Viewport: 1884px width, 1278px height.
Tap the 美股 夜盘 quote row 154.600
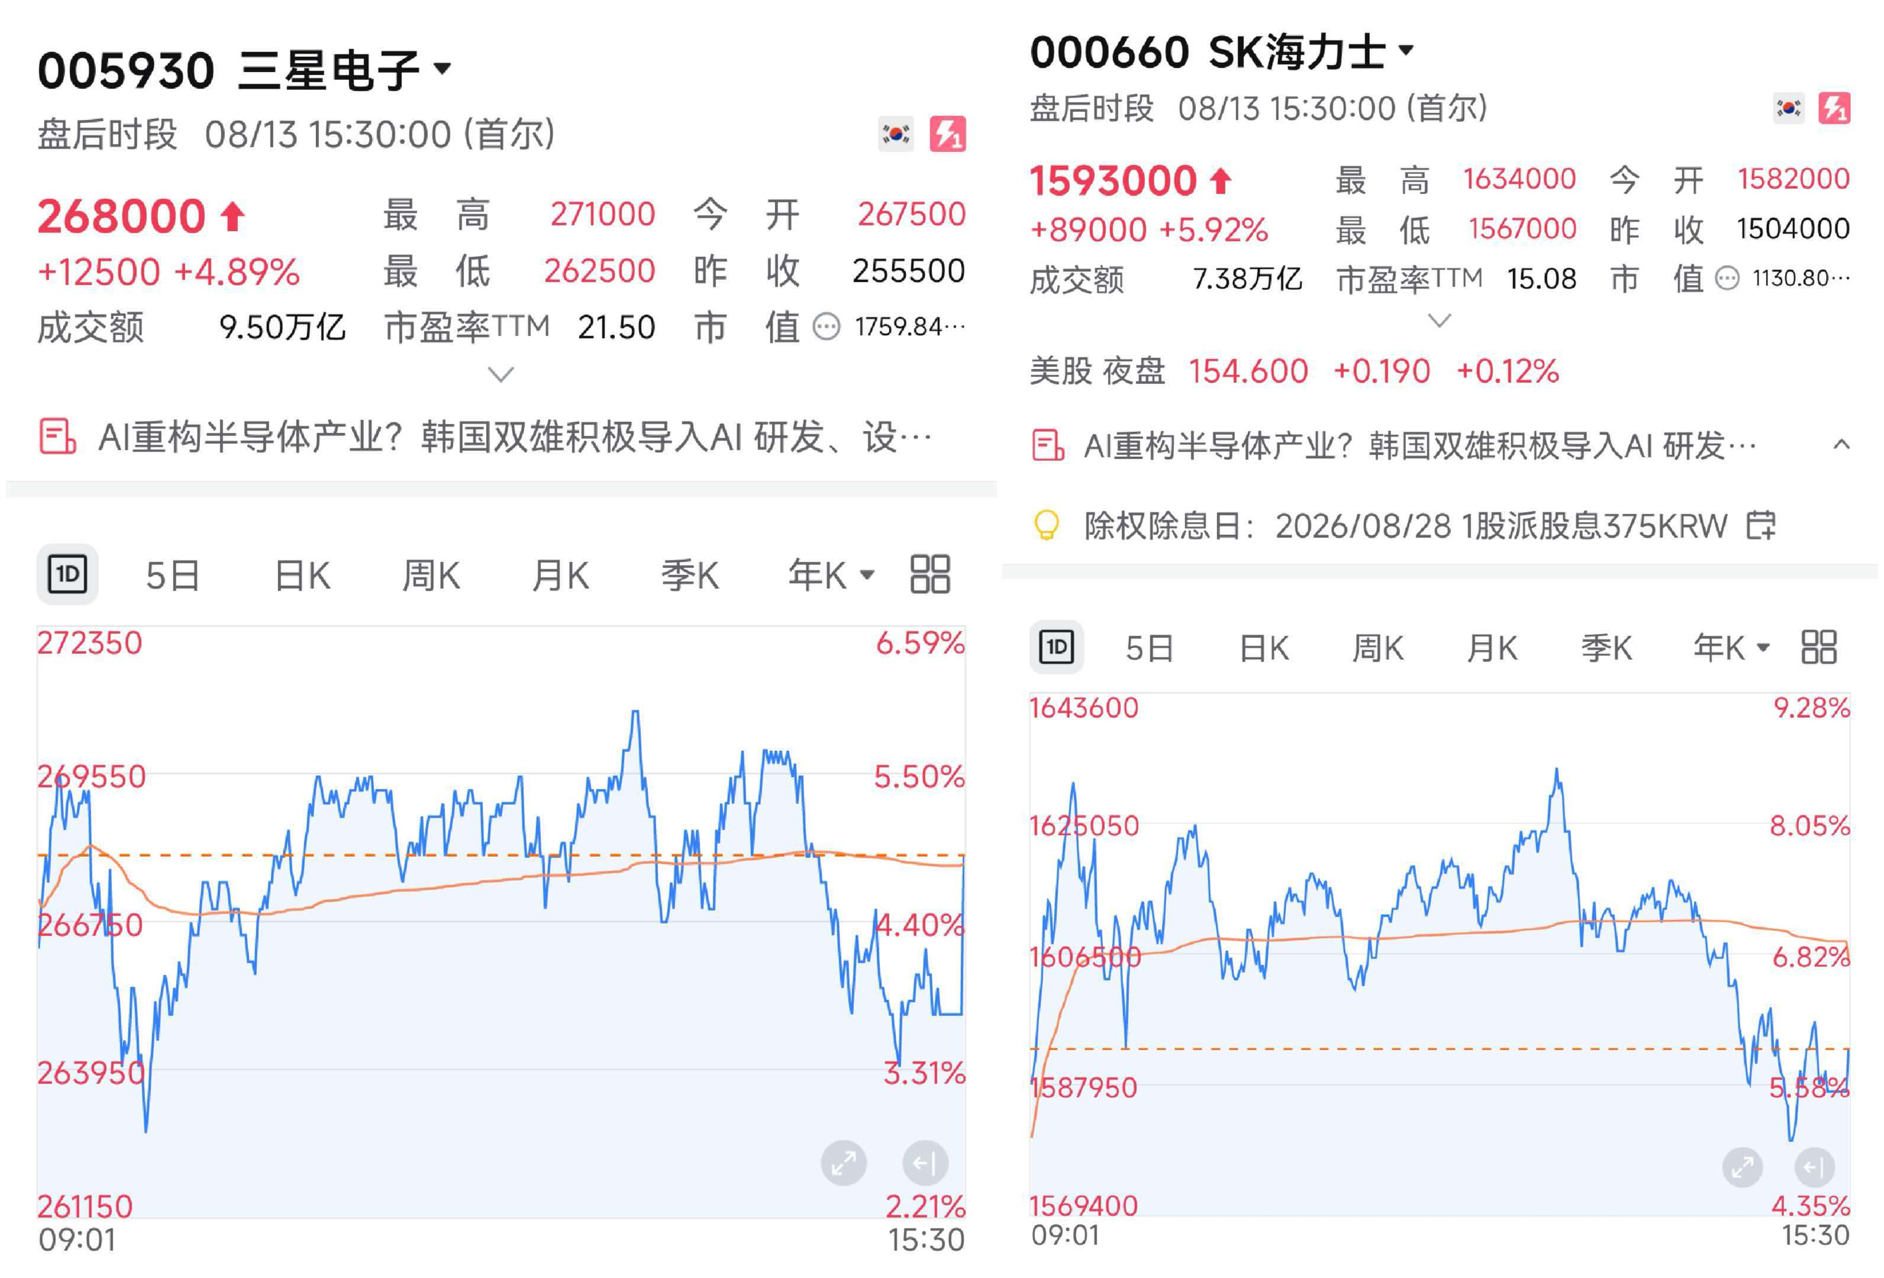(1295, 371)
